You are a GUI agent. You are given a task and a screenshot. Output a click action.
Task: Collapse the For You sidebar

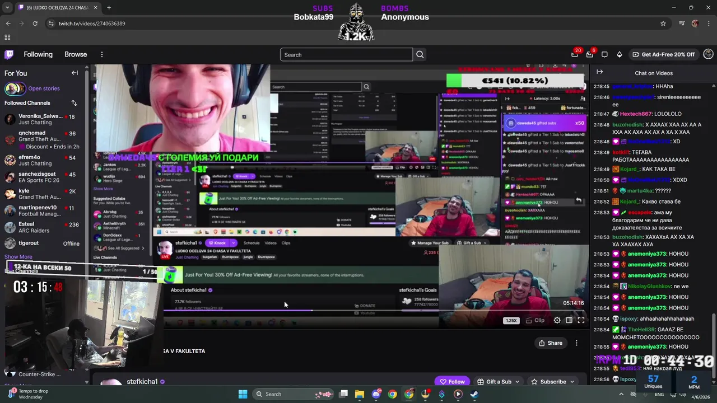[x=75, y=73]
